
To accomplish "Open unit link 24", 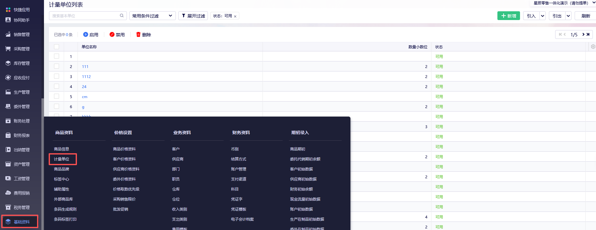I will click(84, 86).
